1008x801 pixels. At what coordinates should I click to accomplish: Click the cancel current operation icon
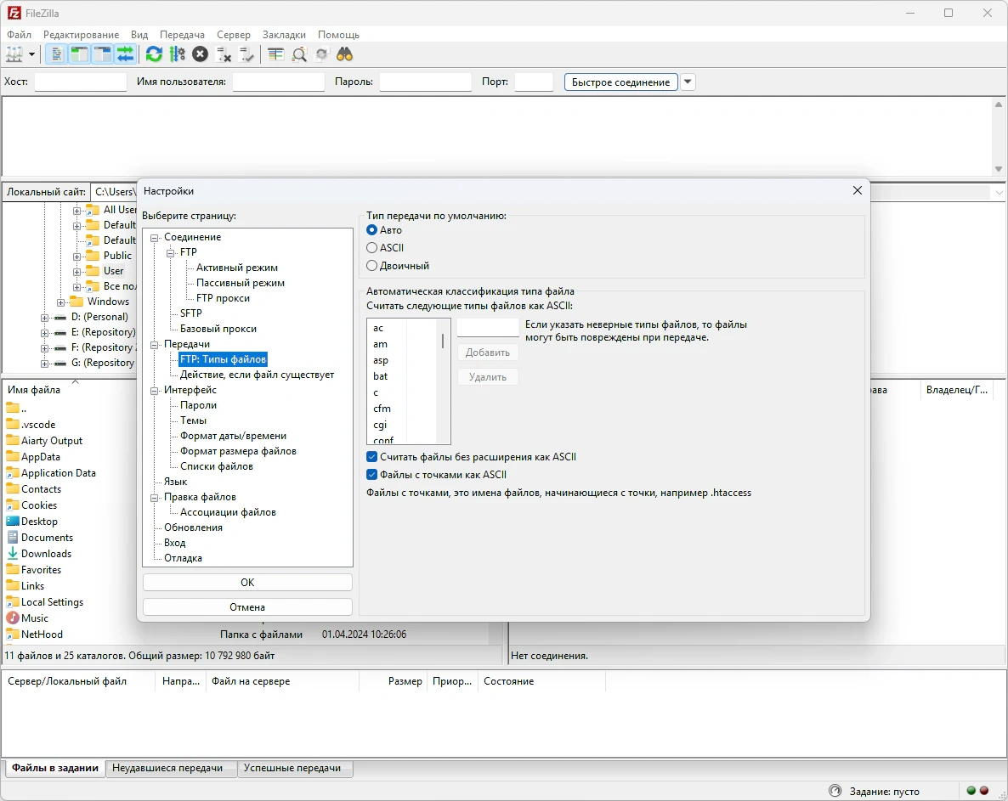(200, 54)
